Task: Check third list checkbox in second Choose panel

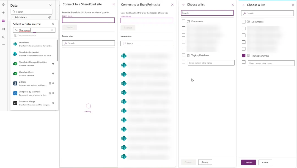Action: point(244,35)
